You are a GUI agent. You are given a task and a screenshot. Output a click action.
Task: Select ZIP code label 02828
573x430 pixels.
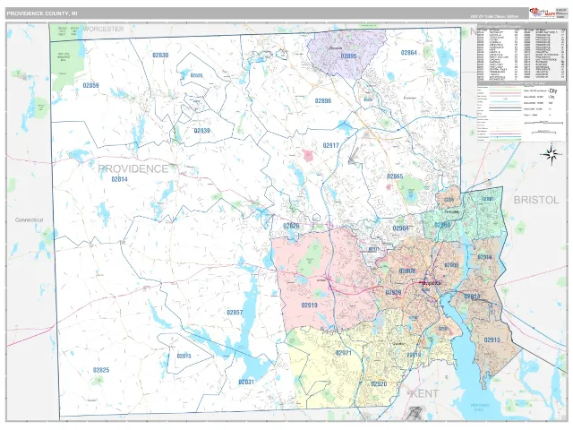291,226
